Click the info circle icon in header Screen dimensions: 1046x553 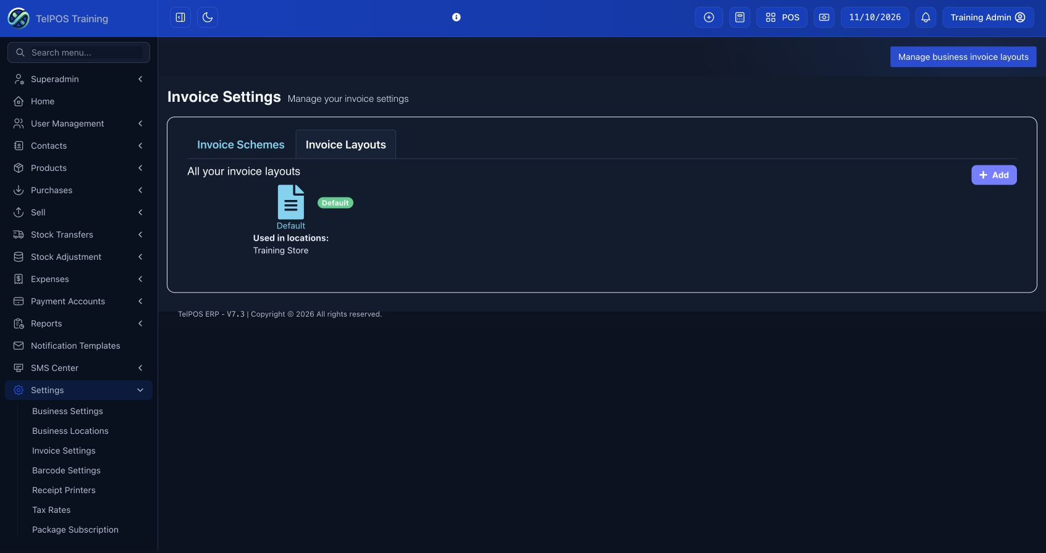coord(456,17)
